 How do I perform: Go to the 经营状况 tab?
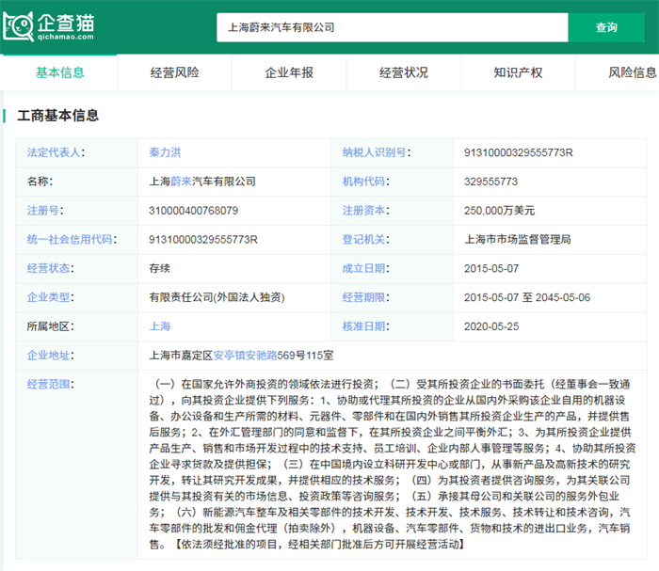pos(404,72)
